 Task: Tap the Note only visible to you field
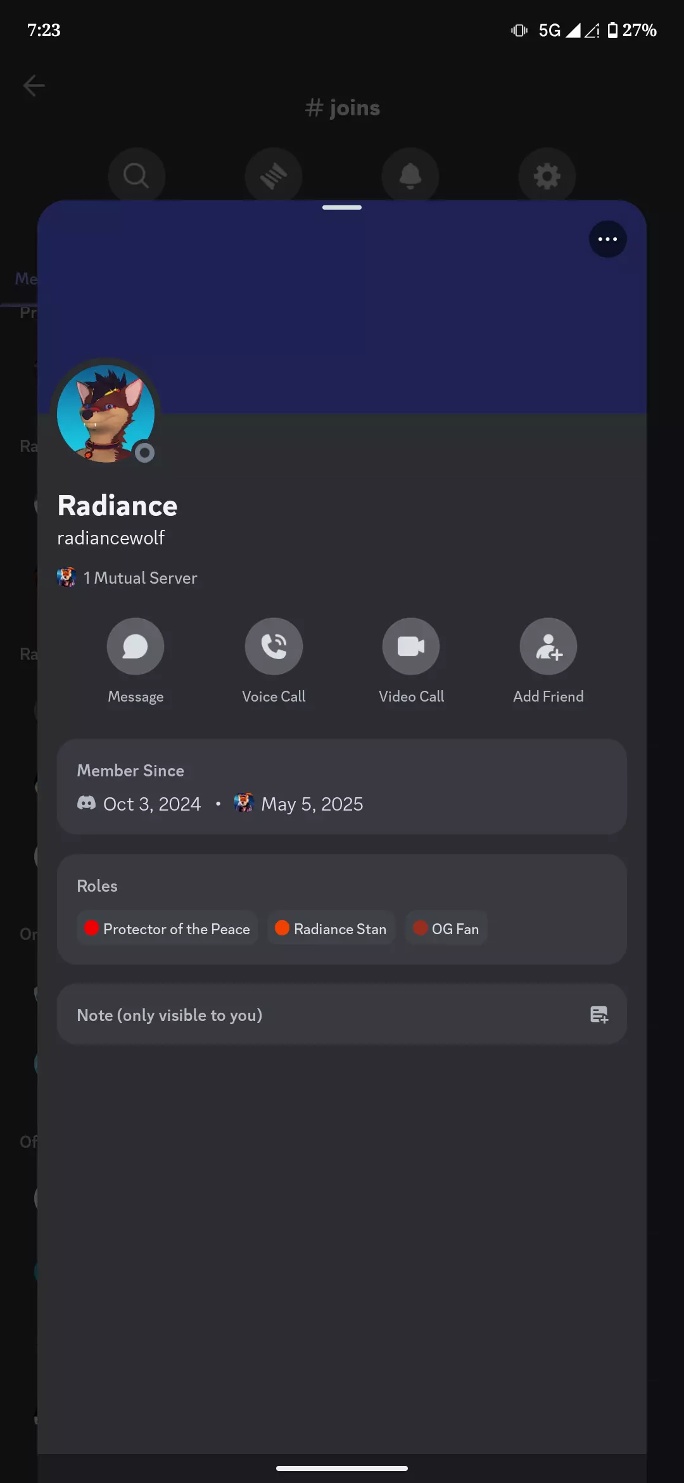(x=342, y=1015)
